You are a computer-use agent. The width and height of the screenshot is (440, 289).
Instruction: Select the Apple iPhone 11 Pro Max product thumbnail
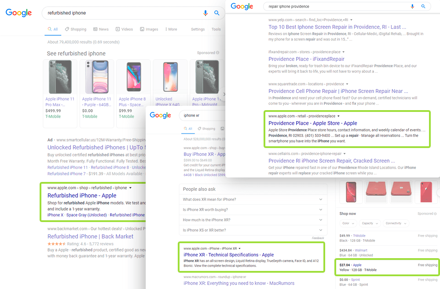coord(60,77)
